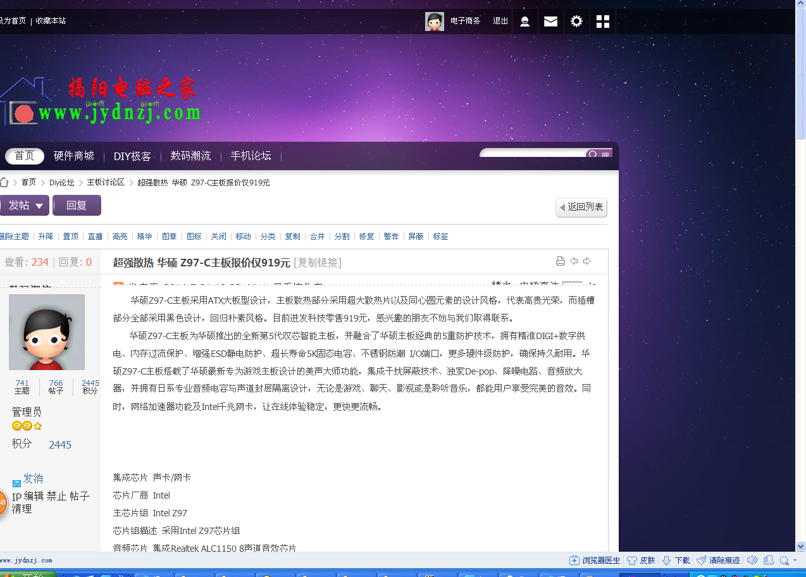
Task: Click the 电子商务 username link
Action: click(465, 21)
